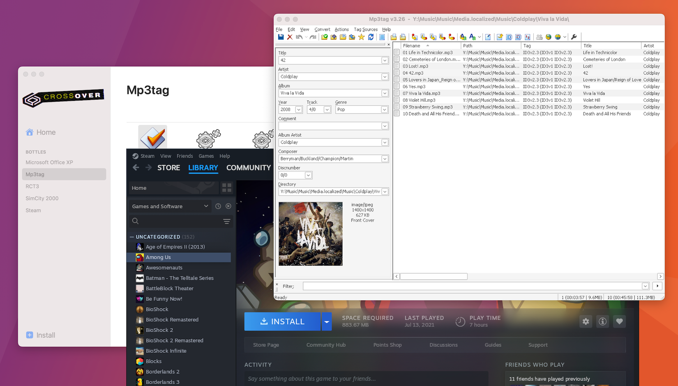Open the web sources globe icon
The height and width of the screenshot is (386, 678).
point(548,37)
